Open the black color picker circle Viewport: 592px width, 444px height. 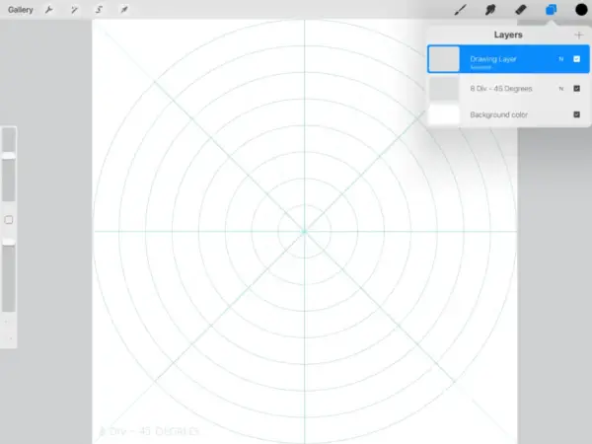point(581,10)
